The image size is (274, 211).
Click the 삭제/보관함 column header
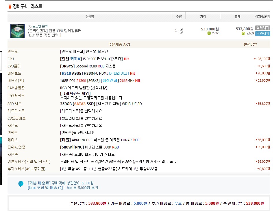point(263,16)
